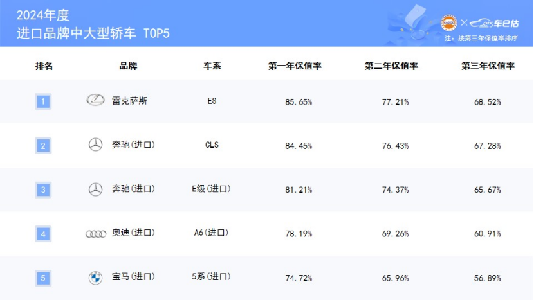Click the 车系 column header
This screenshot has height=300, width=534.
212,66
